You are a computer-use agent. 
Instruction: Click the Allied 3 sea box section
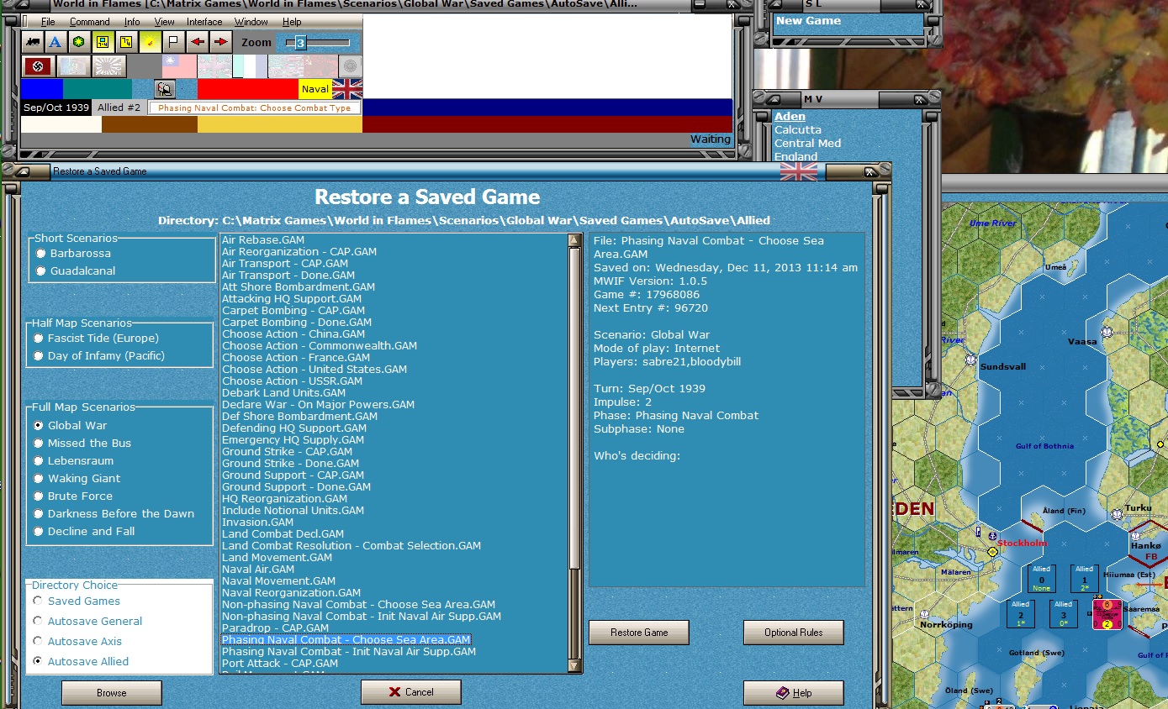pos(1064,614)
